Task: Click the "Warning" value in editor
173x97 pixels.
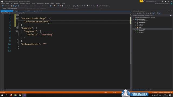Action: click(x=47, y=34)
